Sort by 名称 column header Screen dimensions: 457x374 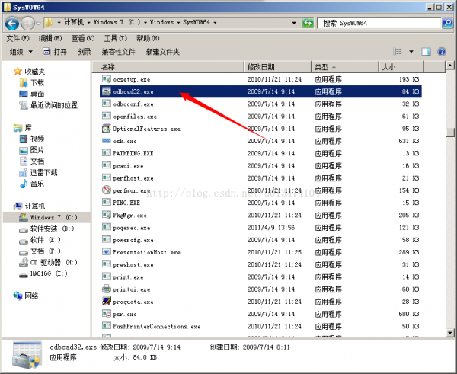[168, 67]
